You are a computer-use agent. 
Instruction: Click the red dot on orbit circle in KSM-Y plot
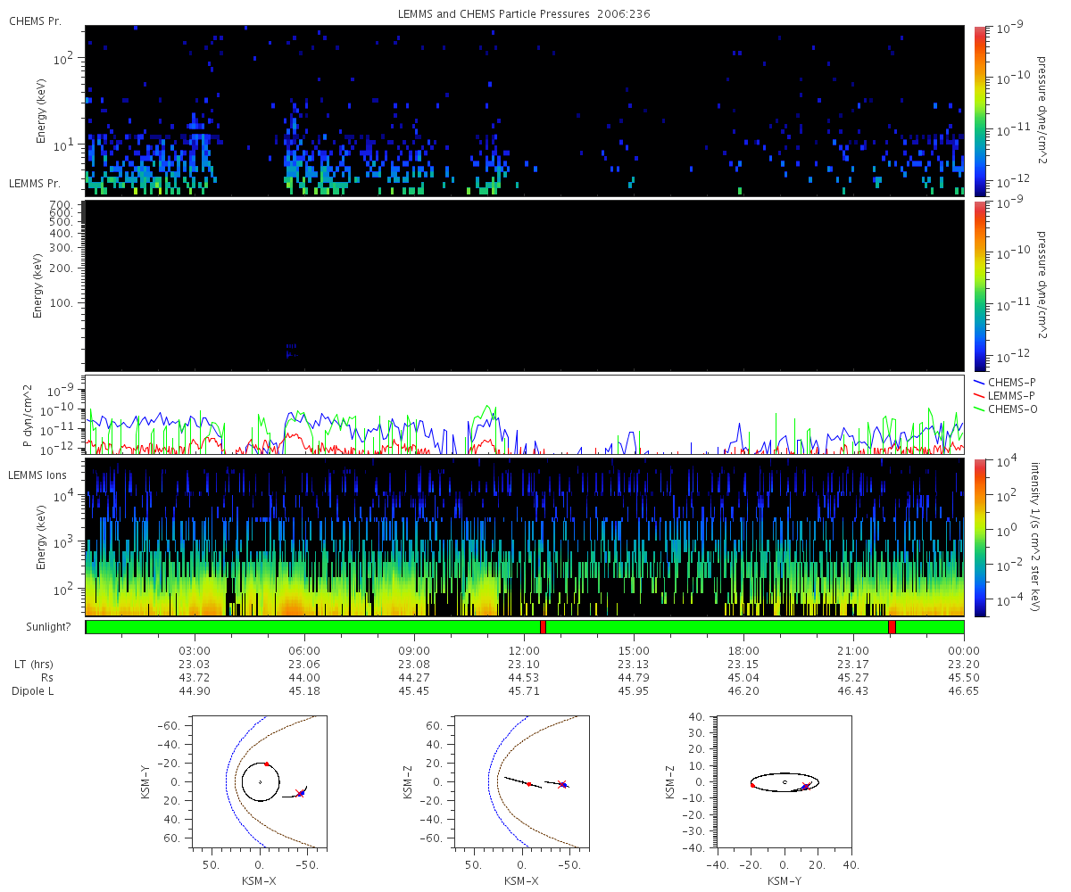click(x=266, y=764)
